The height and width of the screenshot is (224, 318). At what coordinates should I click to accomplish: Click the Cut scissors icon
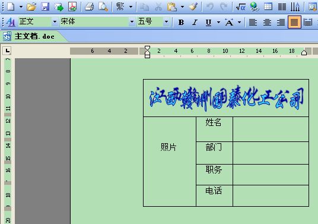point(158,7)
